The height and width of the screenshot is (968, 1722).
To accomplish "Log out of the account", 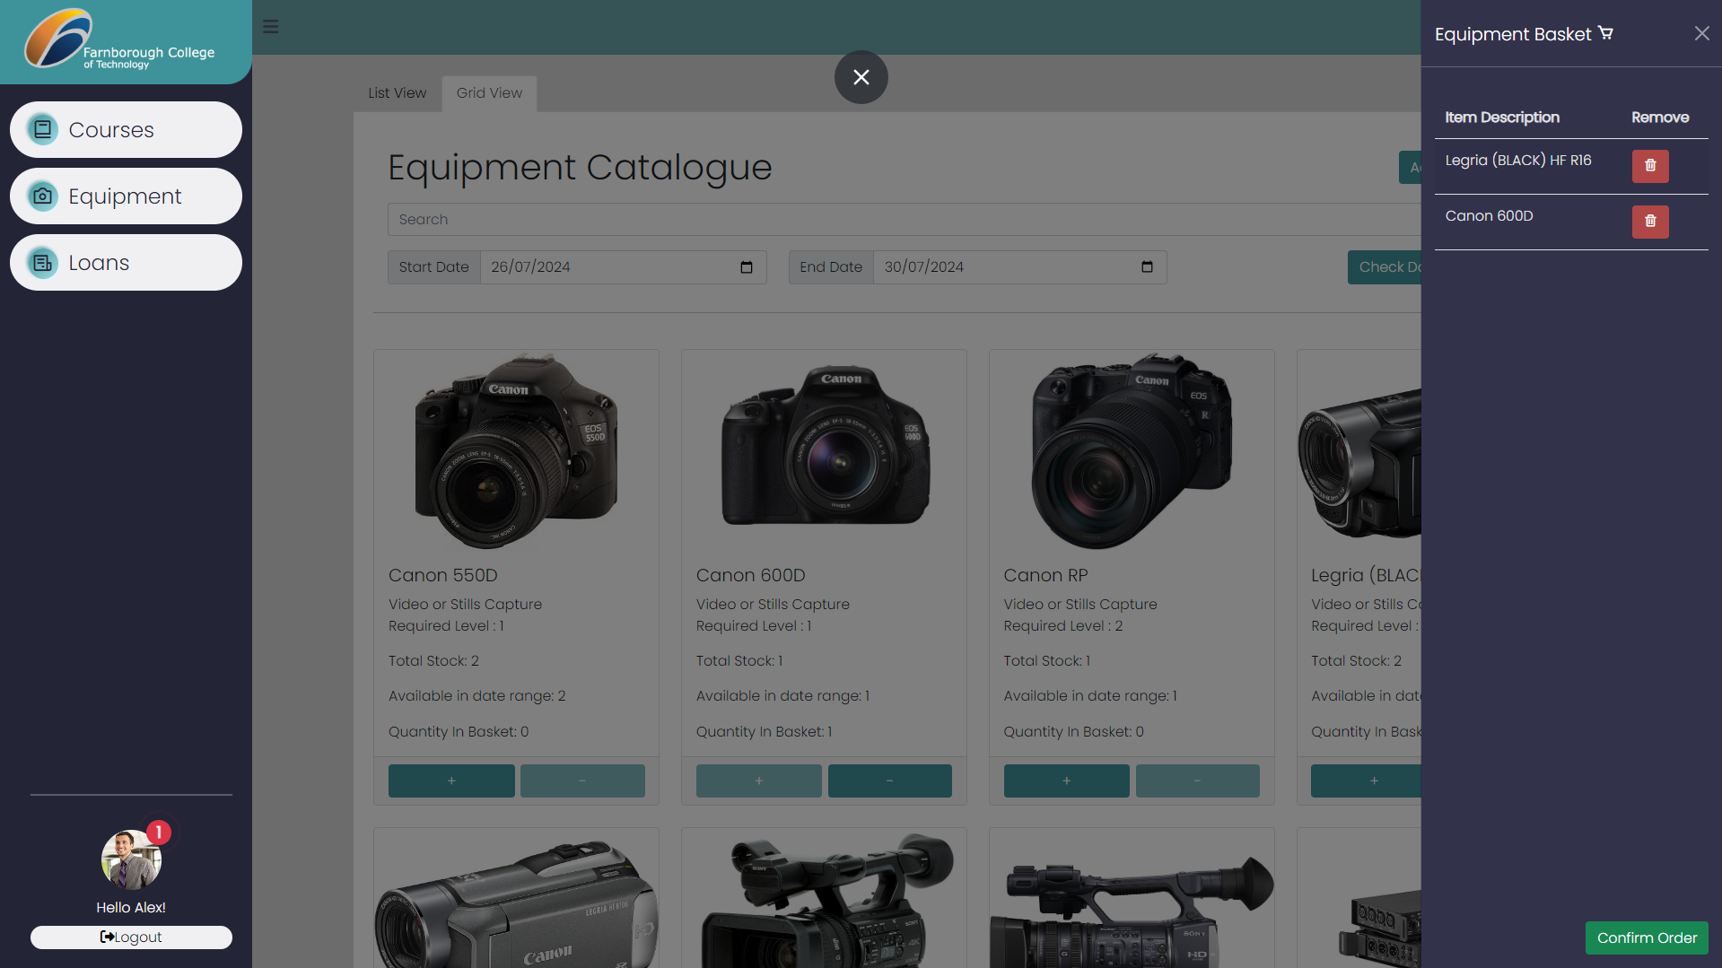I will pos(131,937).
